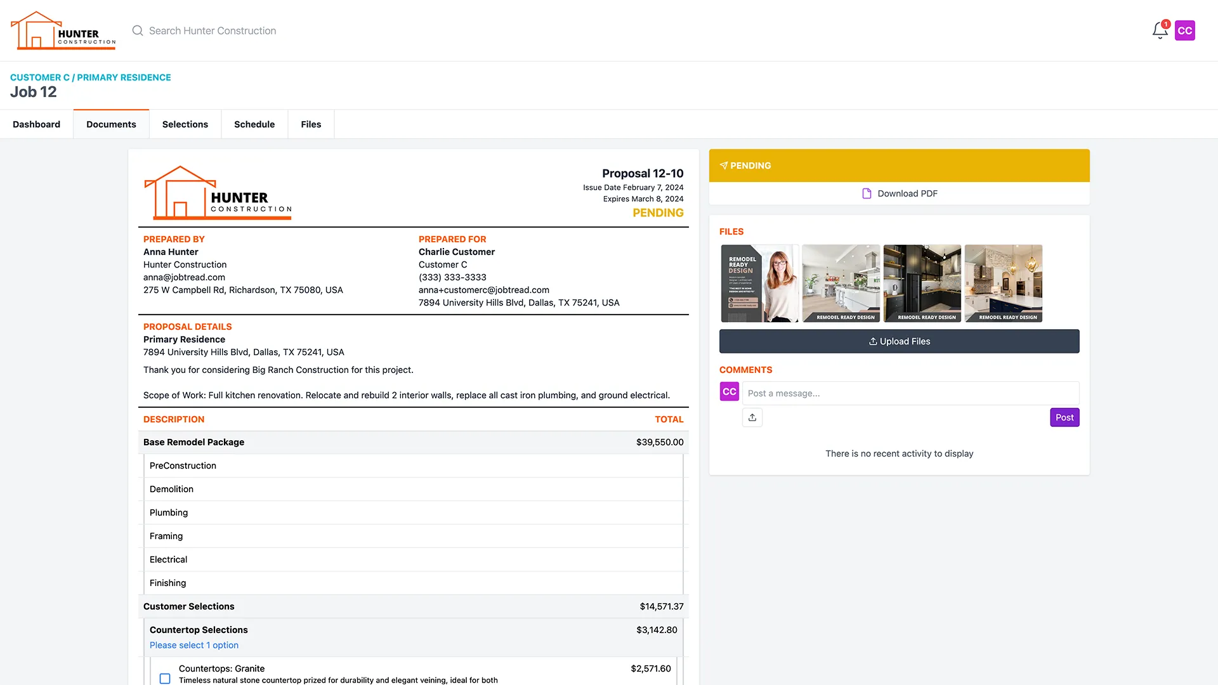Click the CC avatar beside the comment field
The height and width of the screenshot is (685, 1218).
click(729, 391)
